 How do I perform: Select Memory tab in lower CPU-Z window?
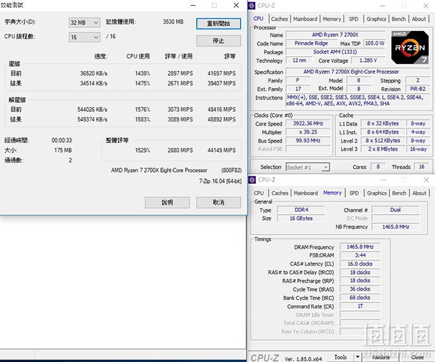click(332, 193)
